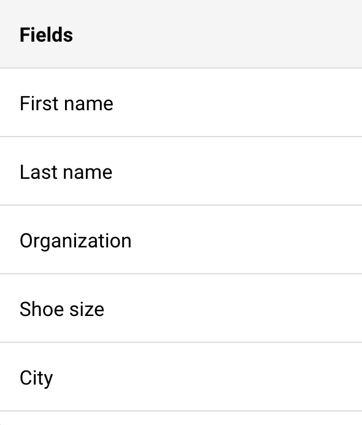The height and width of the screenshot is (425, 362).
Task: Click the 'Last name' text label
Action: click(x=66, y=172)
